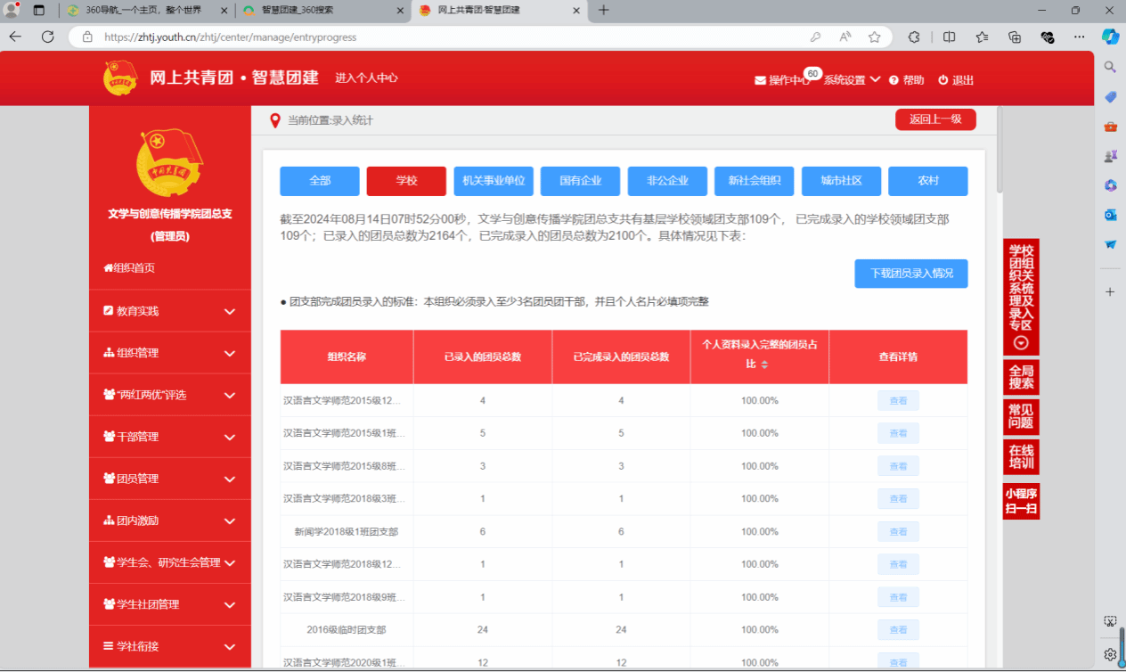Viewport: 1126px width, 672px height.
Task: Click the browser refresh icon
Action: pyautogui.click(x=48, y=37)
